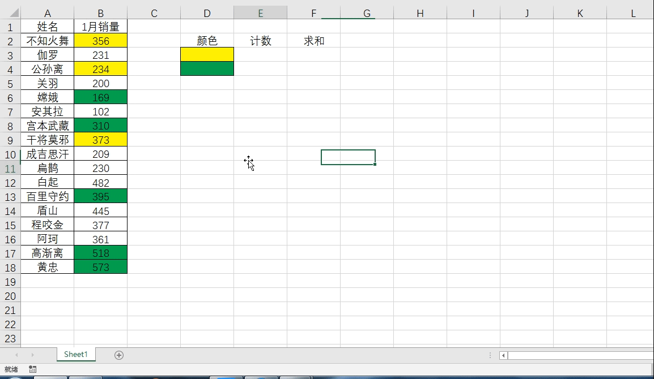Select column H header

point(420,13)
